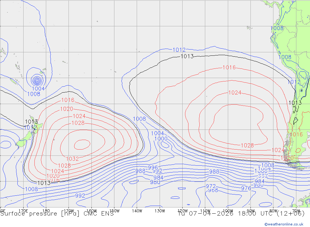Click the 996 isobar label
The image size is (310, 227).
[x=153, y=168]
